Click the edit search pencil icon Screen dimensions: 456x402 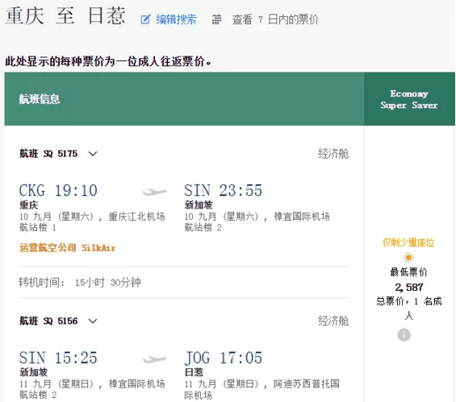coord(145,19)
